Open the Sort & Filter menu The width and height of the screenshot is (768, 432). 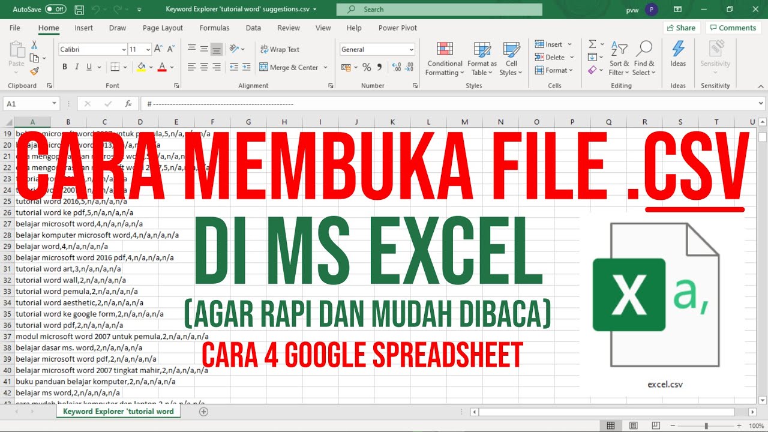click(619, 59)
